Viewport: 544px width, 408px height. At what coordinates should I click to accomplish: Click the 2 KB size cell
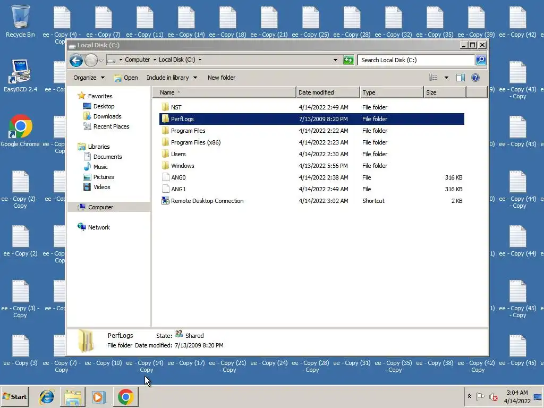click(x=456, y=201)
